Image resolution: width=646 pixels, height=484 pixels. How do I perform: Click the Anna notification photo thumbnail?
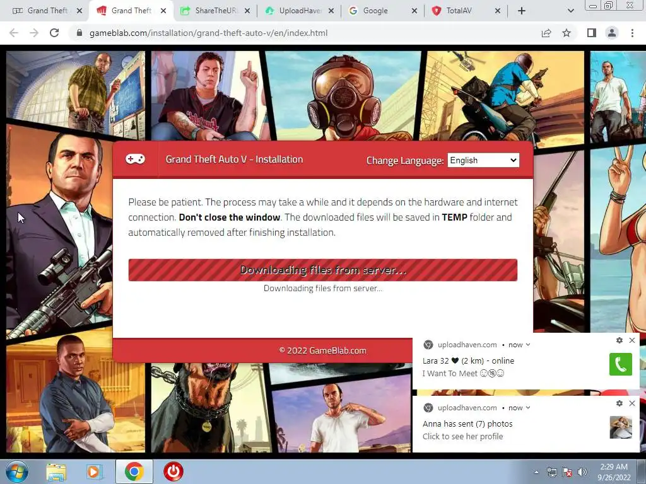coord(621,427)
